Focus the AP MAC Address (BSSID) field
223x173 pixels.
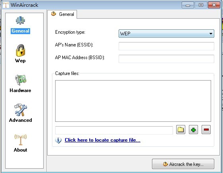tap(166, 59)
